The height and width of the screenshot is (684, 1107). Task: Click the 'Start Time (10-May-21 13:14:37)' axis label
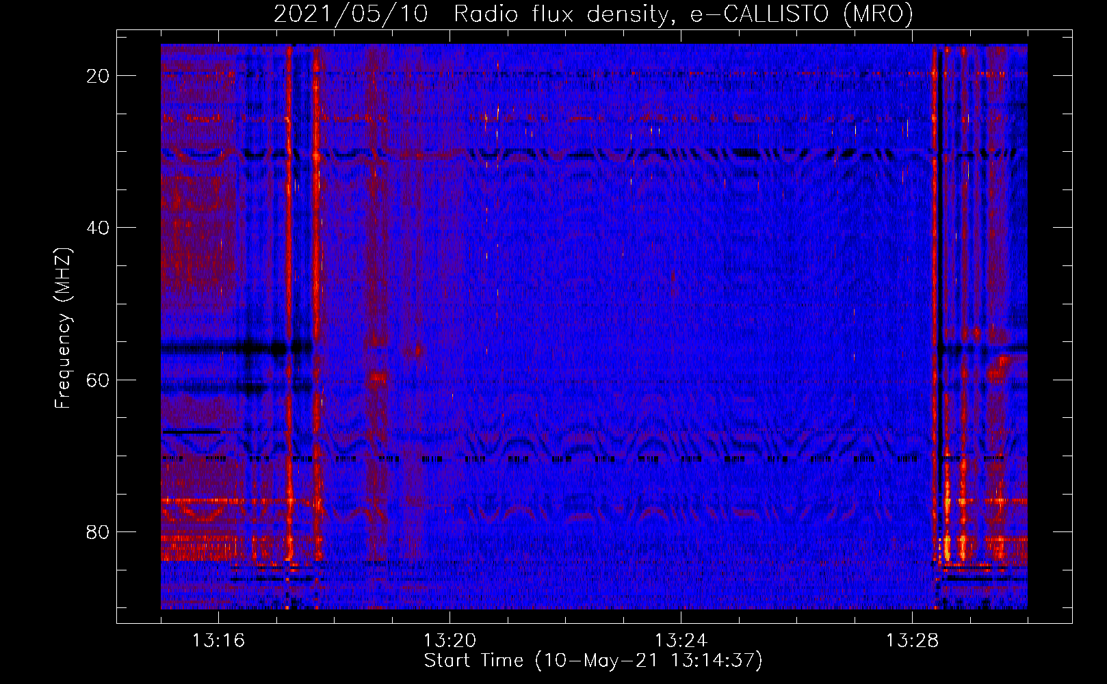593,661
